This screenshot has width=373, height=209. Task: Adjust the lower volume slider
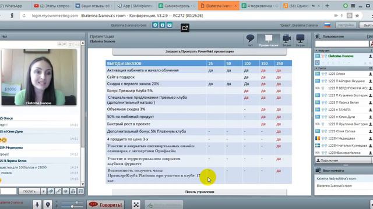72,207
